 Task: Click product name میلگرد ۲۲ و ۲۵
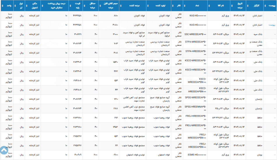(x=222, y=108)
